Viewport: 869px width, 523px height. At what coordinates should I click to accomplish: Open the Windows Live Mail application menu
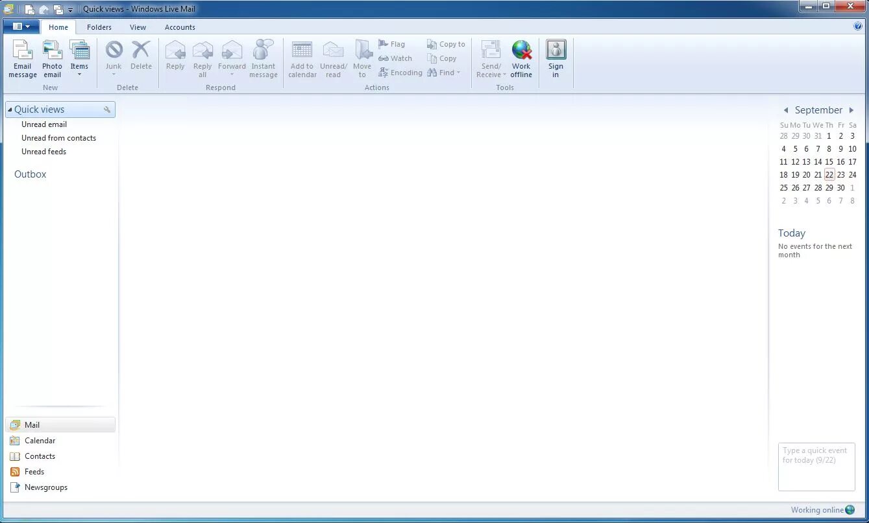pos(21,27)
